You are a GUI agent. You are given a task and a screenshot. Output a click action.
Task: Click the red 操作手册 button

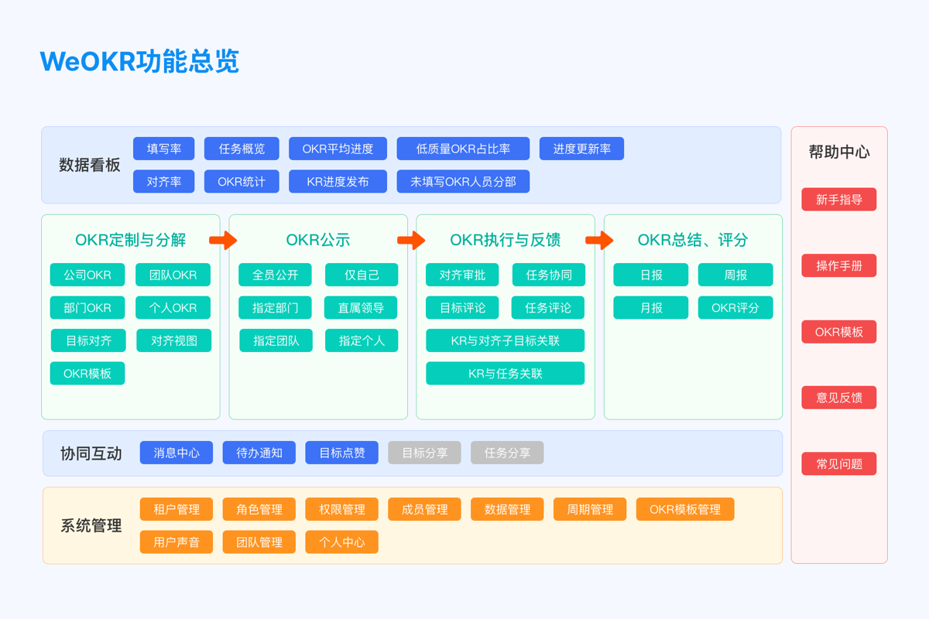point(839,265)
